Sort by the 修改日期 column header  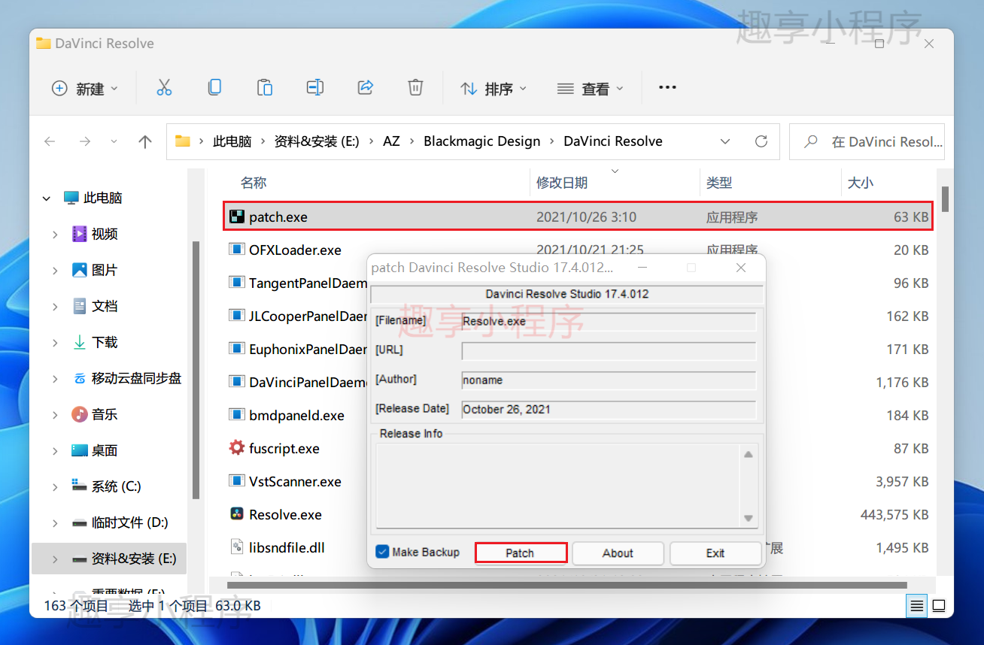[562, 183]
